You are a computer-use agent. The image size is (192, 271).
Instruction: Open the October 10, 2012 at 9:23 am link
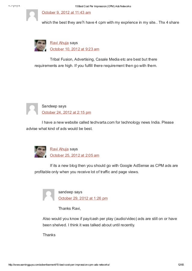tap(75, 49)
